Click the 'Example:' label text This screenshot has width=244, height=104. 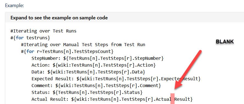coord(15,5)
